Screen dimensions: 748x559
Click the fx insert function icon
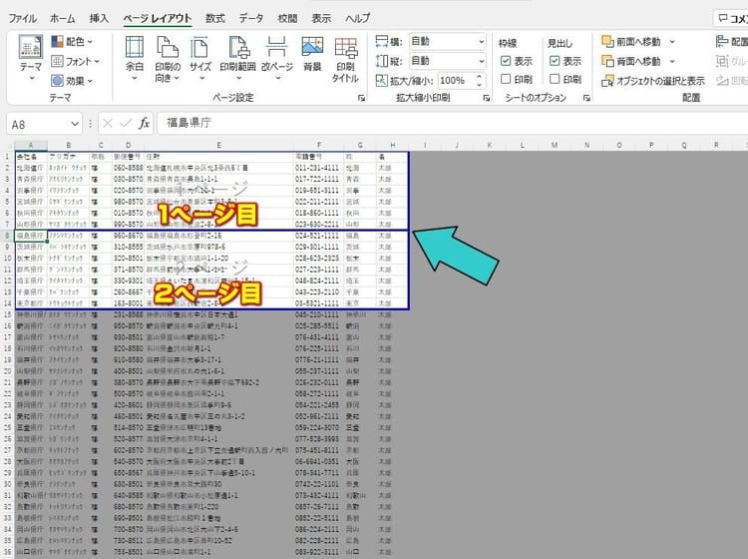coord(144,124)
